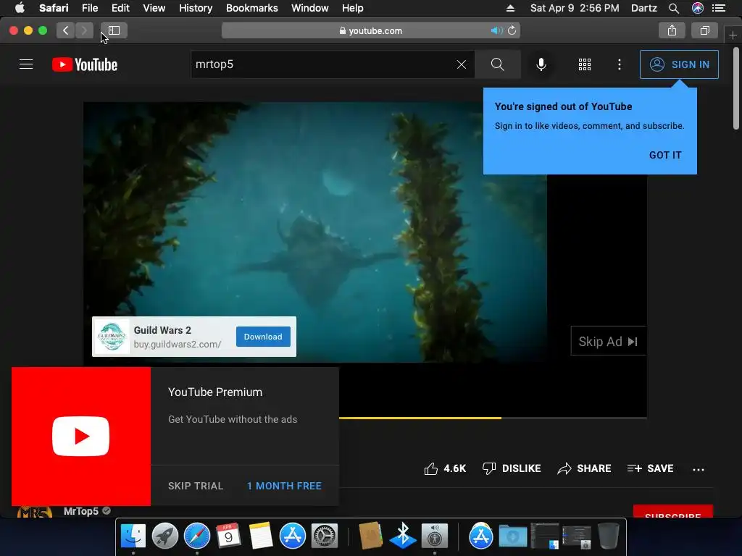Open the YouTube hamburger guide menu
Image resolution: width=742 pixels, height=556 pixels.
[x=26, y=64]
